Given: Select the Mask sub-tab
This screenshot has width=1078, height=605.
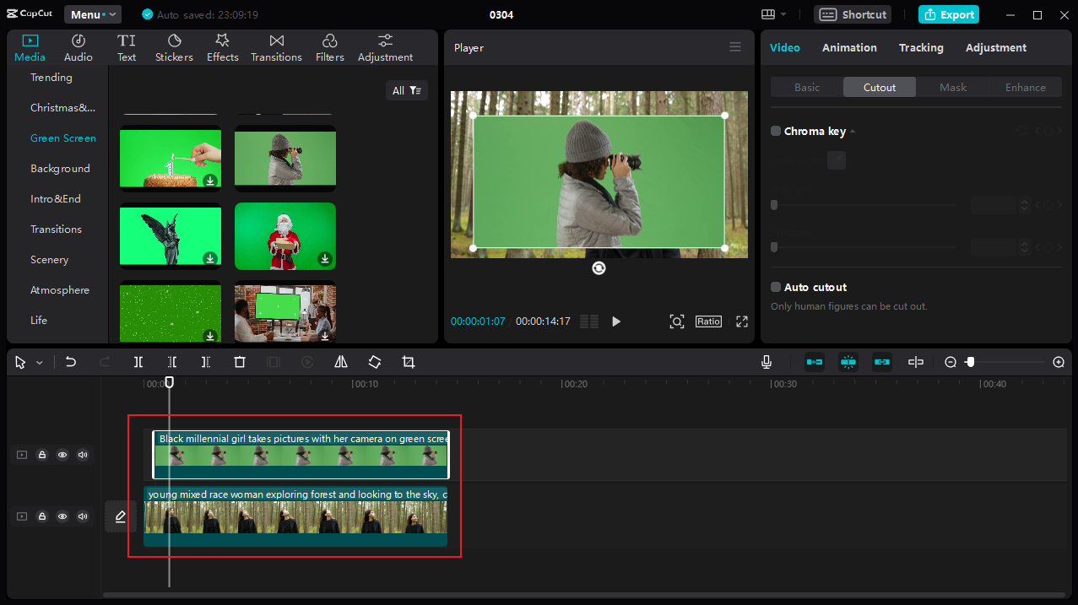Looking at the screenshot, I should [953, 87].
